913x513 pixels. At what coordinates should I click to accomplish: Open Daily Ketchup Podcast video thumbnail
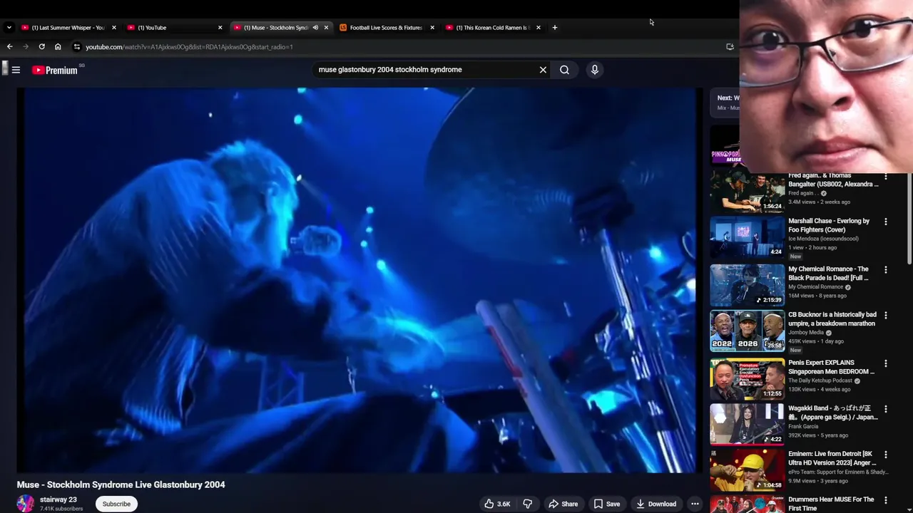(747, 378)
